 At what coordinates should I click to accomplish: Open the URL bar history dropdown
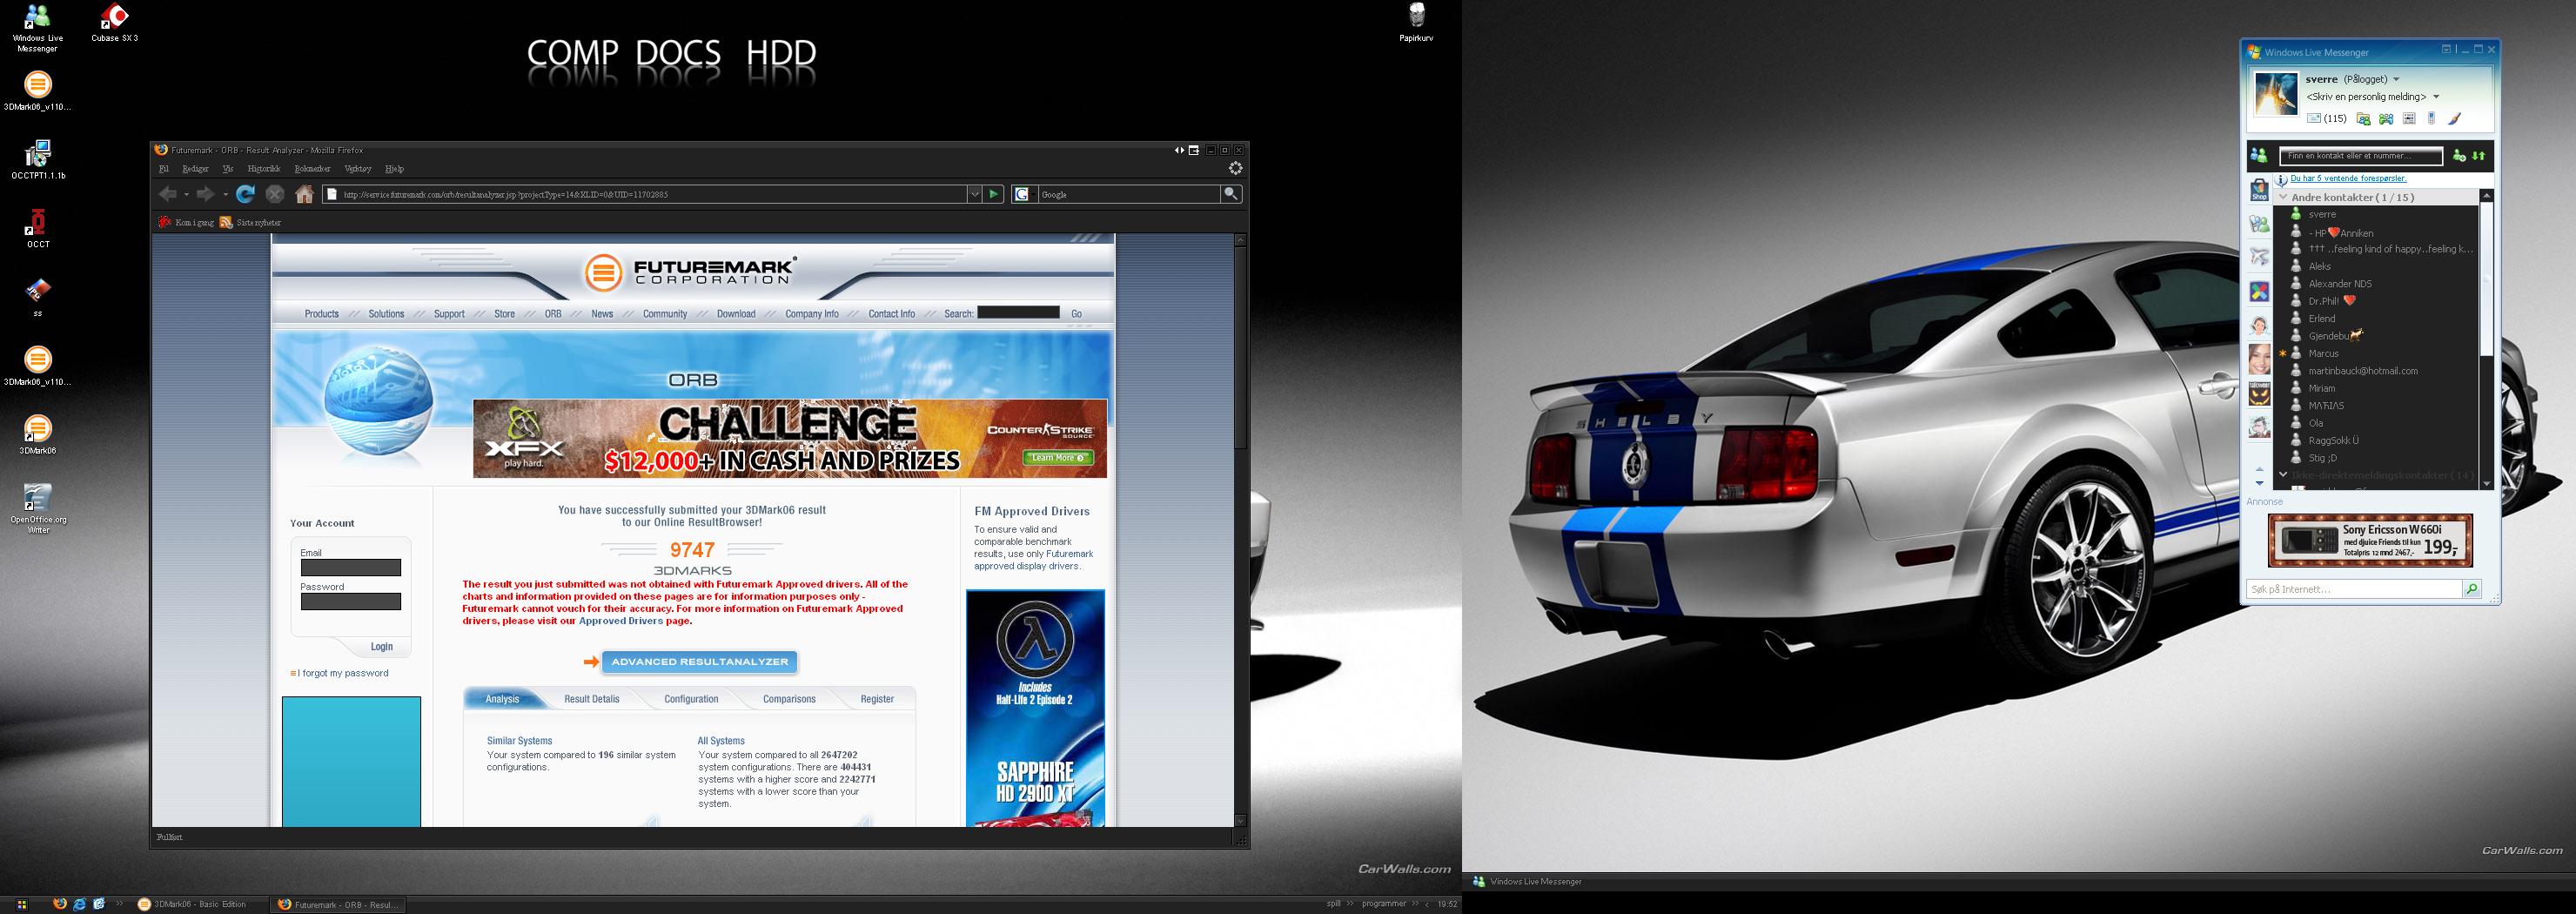pos(974,194)
